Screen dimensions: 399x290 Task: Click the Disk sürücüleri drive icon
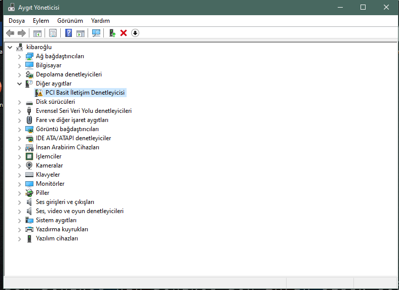(29, 103)
